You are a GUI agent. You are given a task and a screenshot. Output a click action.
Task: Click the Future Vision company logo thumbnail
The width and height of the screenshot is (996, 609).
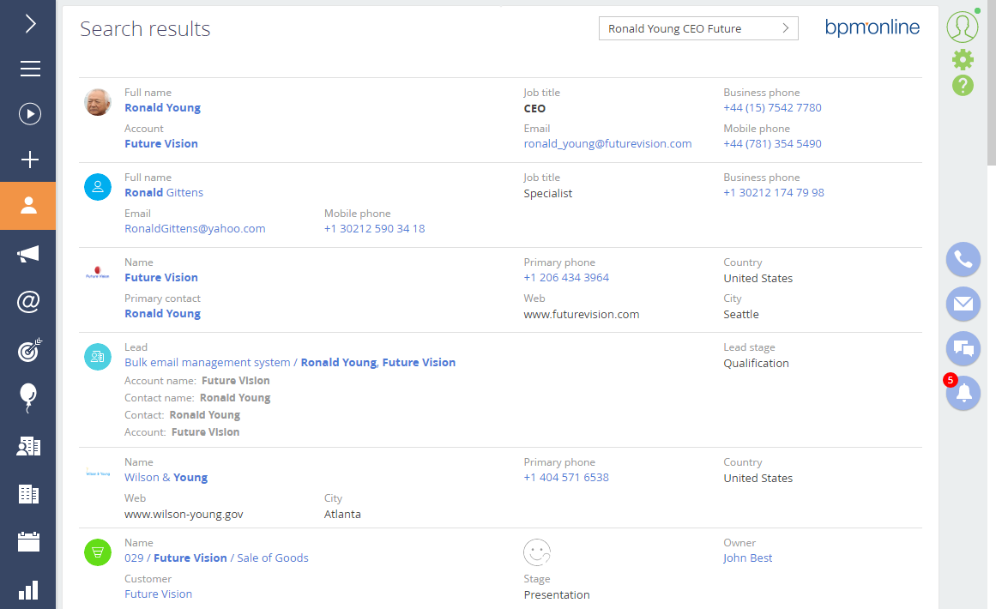(x=98, y=273)
